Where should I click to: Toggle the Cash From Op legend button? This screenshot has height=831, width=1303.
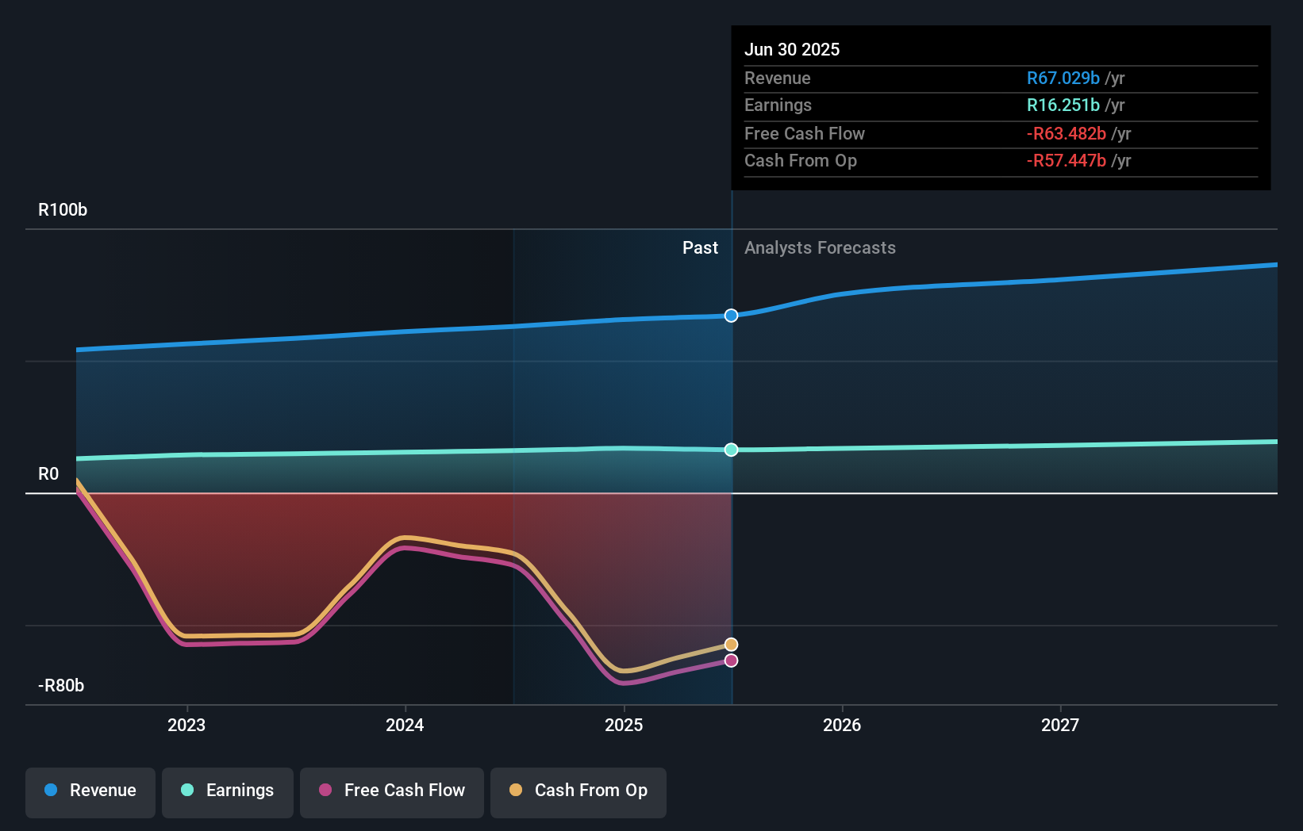[x=578, y=792]
